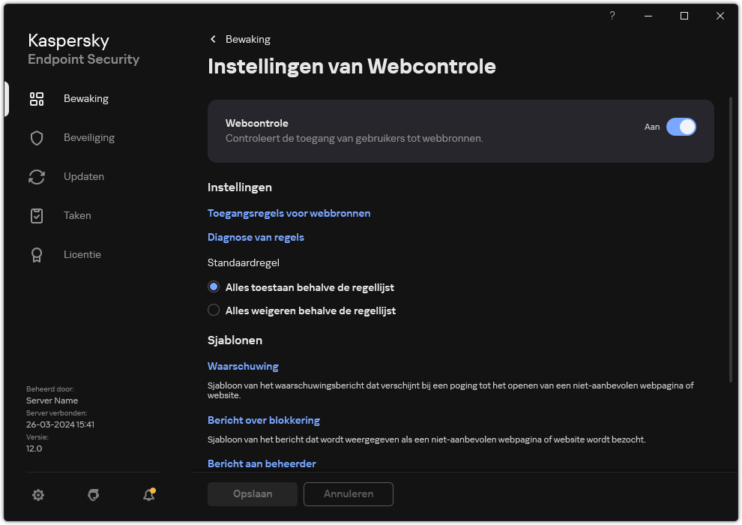Open 'Diagnose van regels'
Image resolution: width=742 pixels, height=525 pixels.
[x=256, y=237]
